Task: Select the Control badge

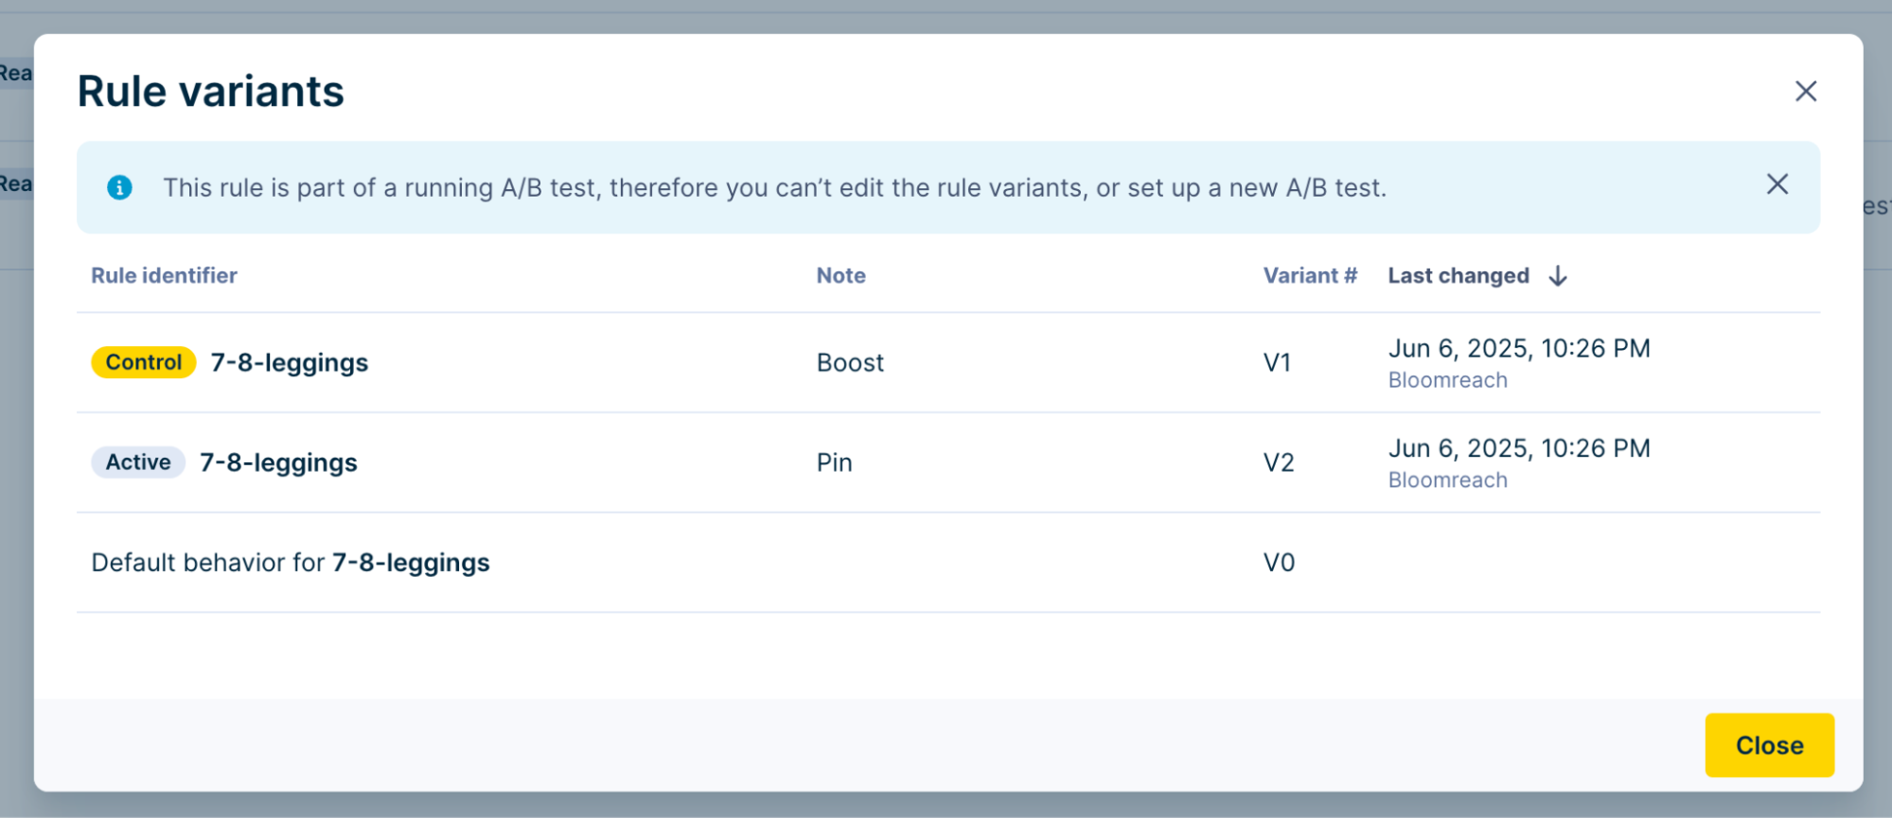Action: pyautogui.click(x=142, y=361)
